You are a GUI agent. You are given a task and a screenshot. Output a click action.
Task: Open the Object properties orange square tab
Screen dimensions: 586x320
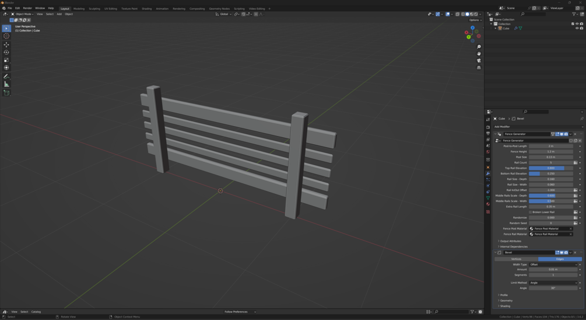point(488,167)
